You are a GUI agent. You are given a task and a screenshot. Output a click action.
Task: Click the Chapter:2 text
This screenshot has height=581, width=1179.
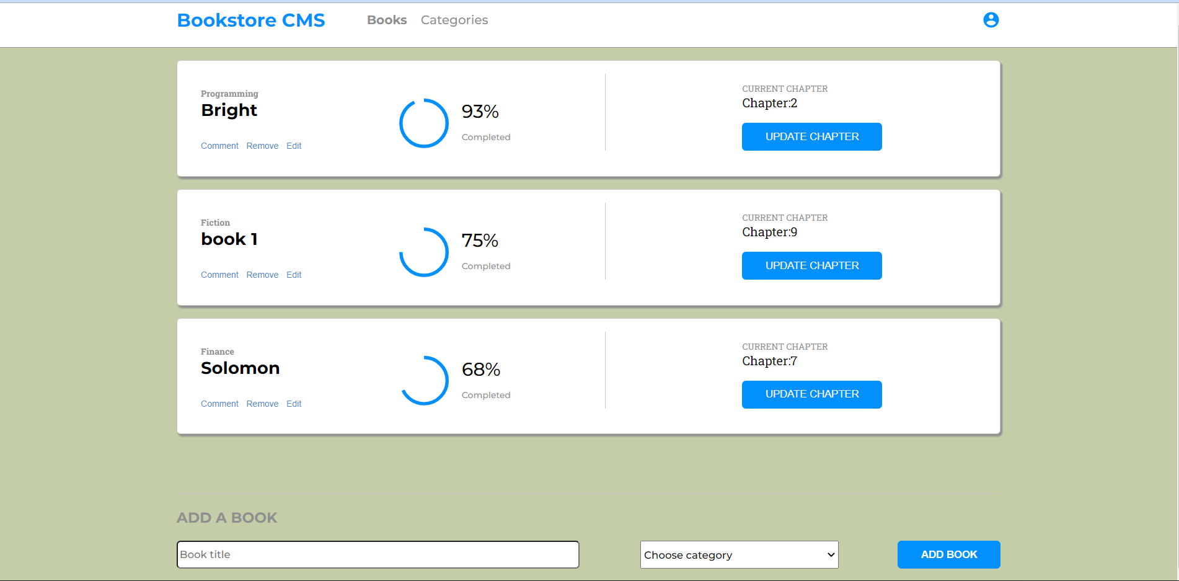[x=769, y=103]
